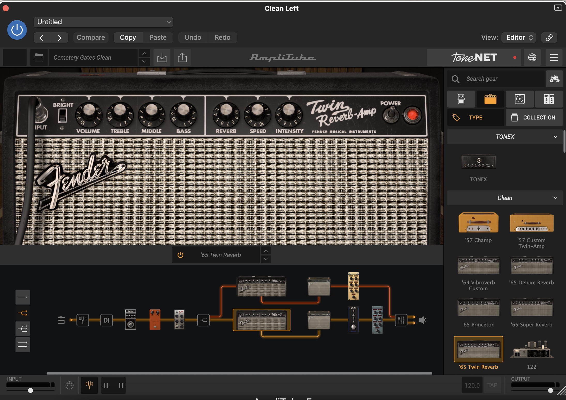
Task: Flip the amp POWER toggle switch
Action: pos(391,115)
